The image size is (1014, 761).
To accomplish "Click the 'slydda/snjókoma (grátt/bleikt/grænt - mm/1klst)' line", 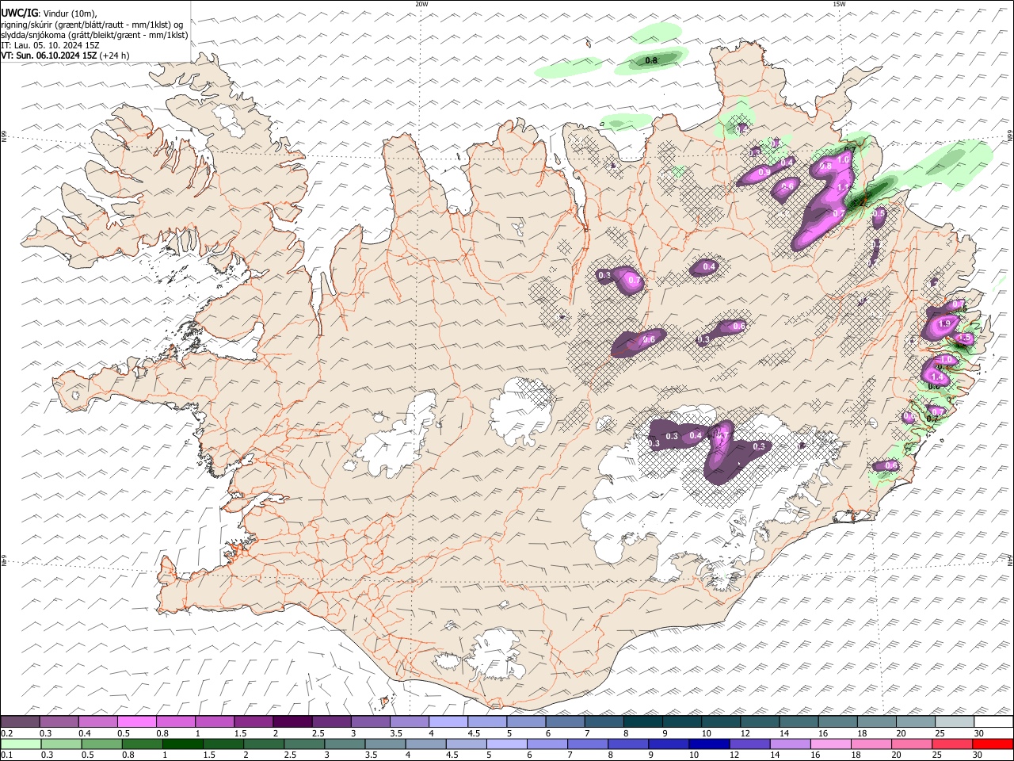I will click(95, 35).
